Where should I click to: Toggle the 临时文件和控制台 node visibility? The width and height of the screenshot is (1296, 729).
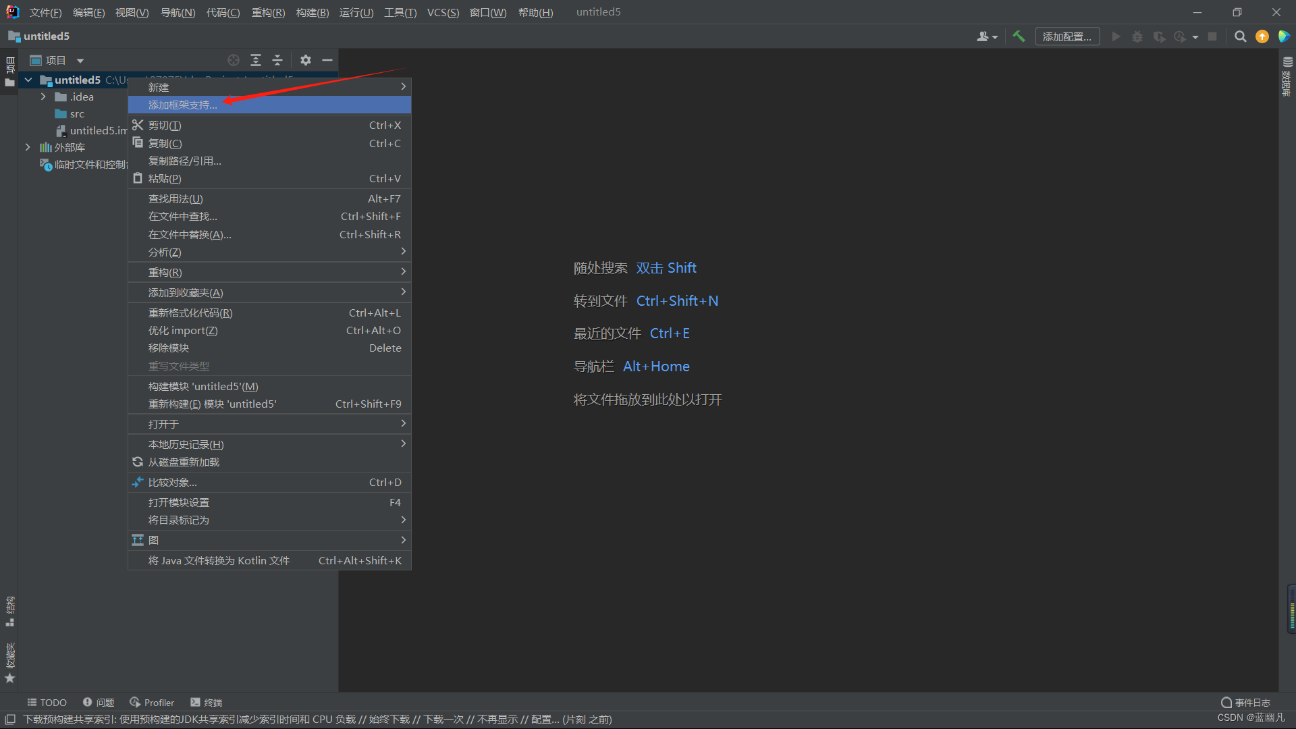pos(28,164)
